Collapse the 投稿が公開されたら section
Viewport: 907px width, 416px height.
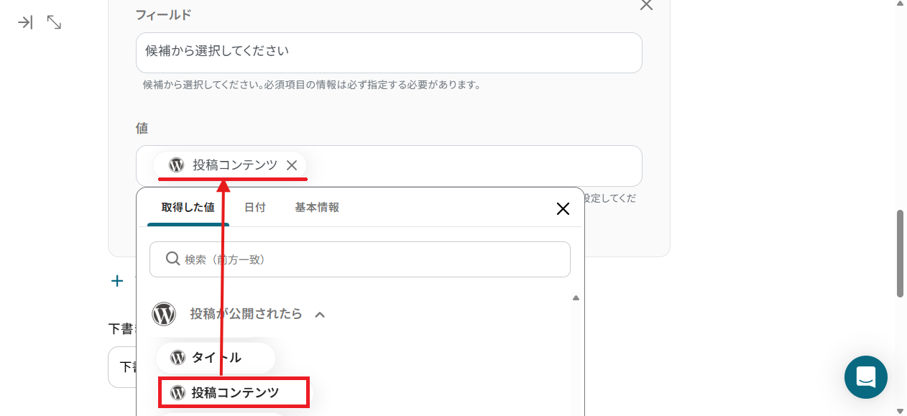(320, 315)
